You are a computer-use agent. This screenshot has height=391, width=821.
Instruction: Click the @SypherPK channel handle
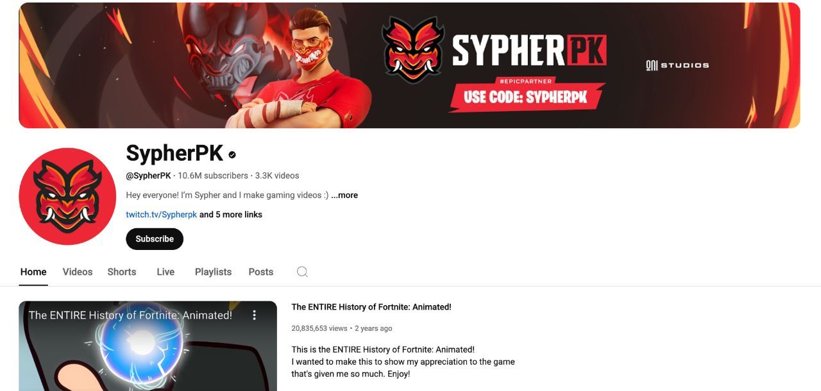click(148, 176)
